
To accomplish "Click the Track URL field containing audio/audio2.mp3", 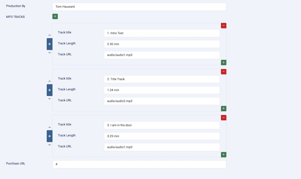I will click(162, 101).
